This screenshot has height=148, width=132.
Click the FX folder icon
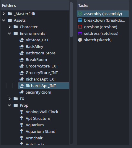coord(16,99)
